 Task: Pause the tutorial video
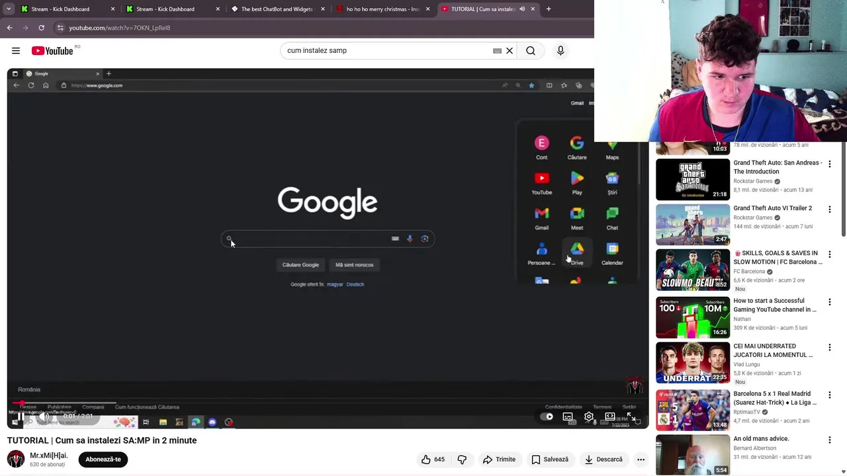(x=21, y=416)
